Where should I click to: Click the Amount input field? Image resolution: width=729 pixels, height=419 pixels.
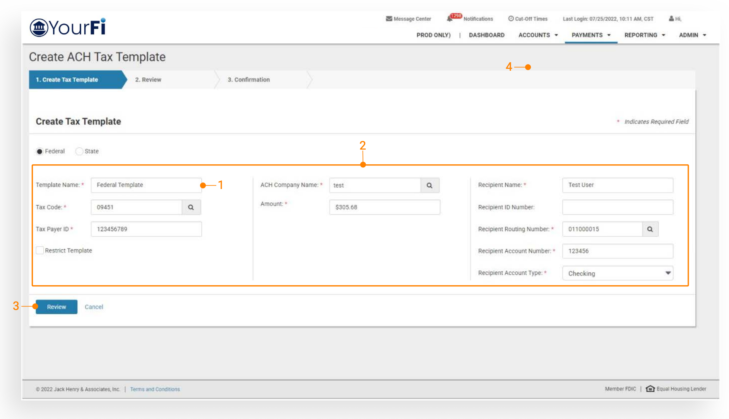pos(384,207)
